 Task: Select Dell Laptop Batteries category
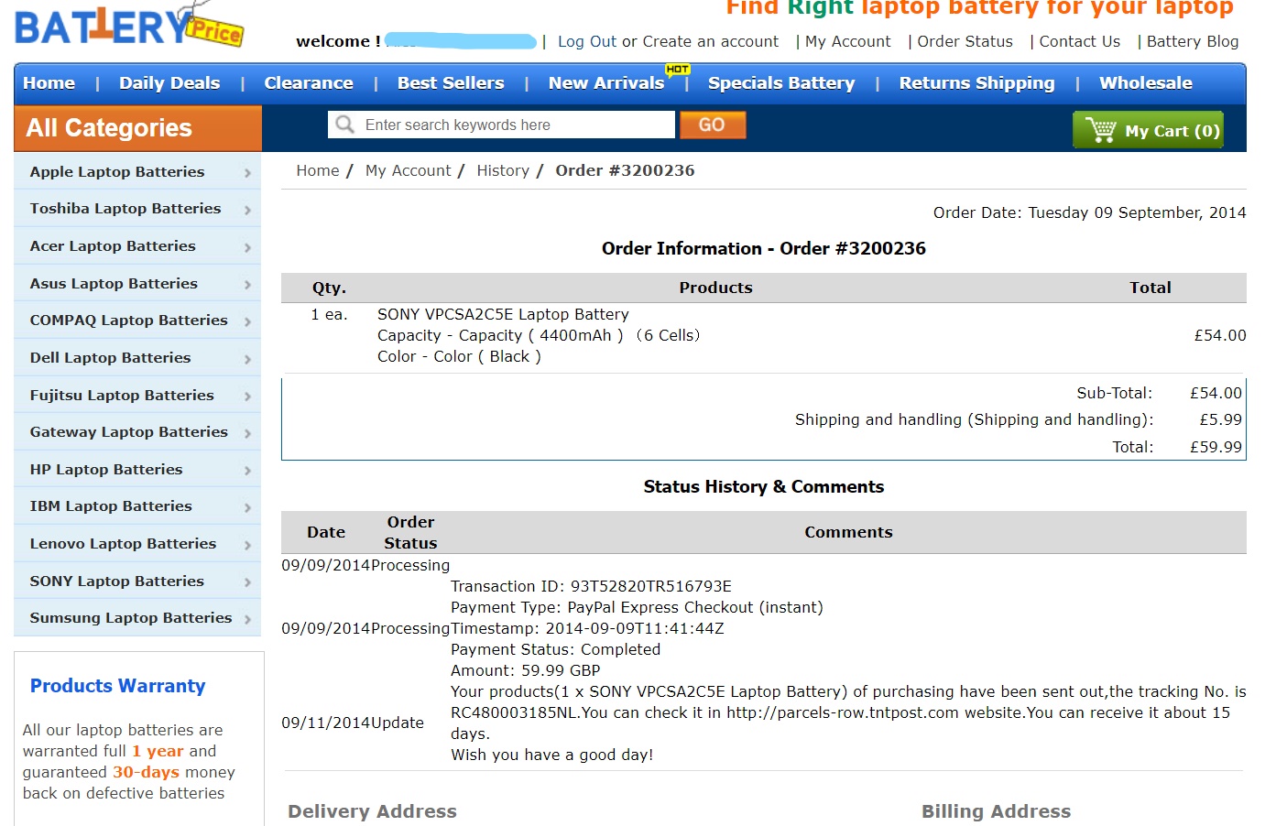point(110,358)
